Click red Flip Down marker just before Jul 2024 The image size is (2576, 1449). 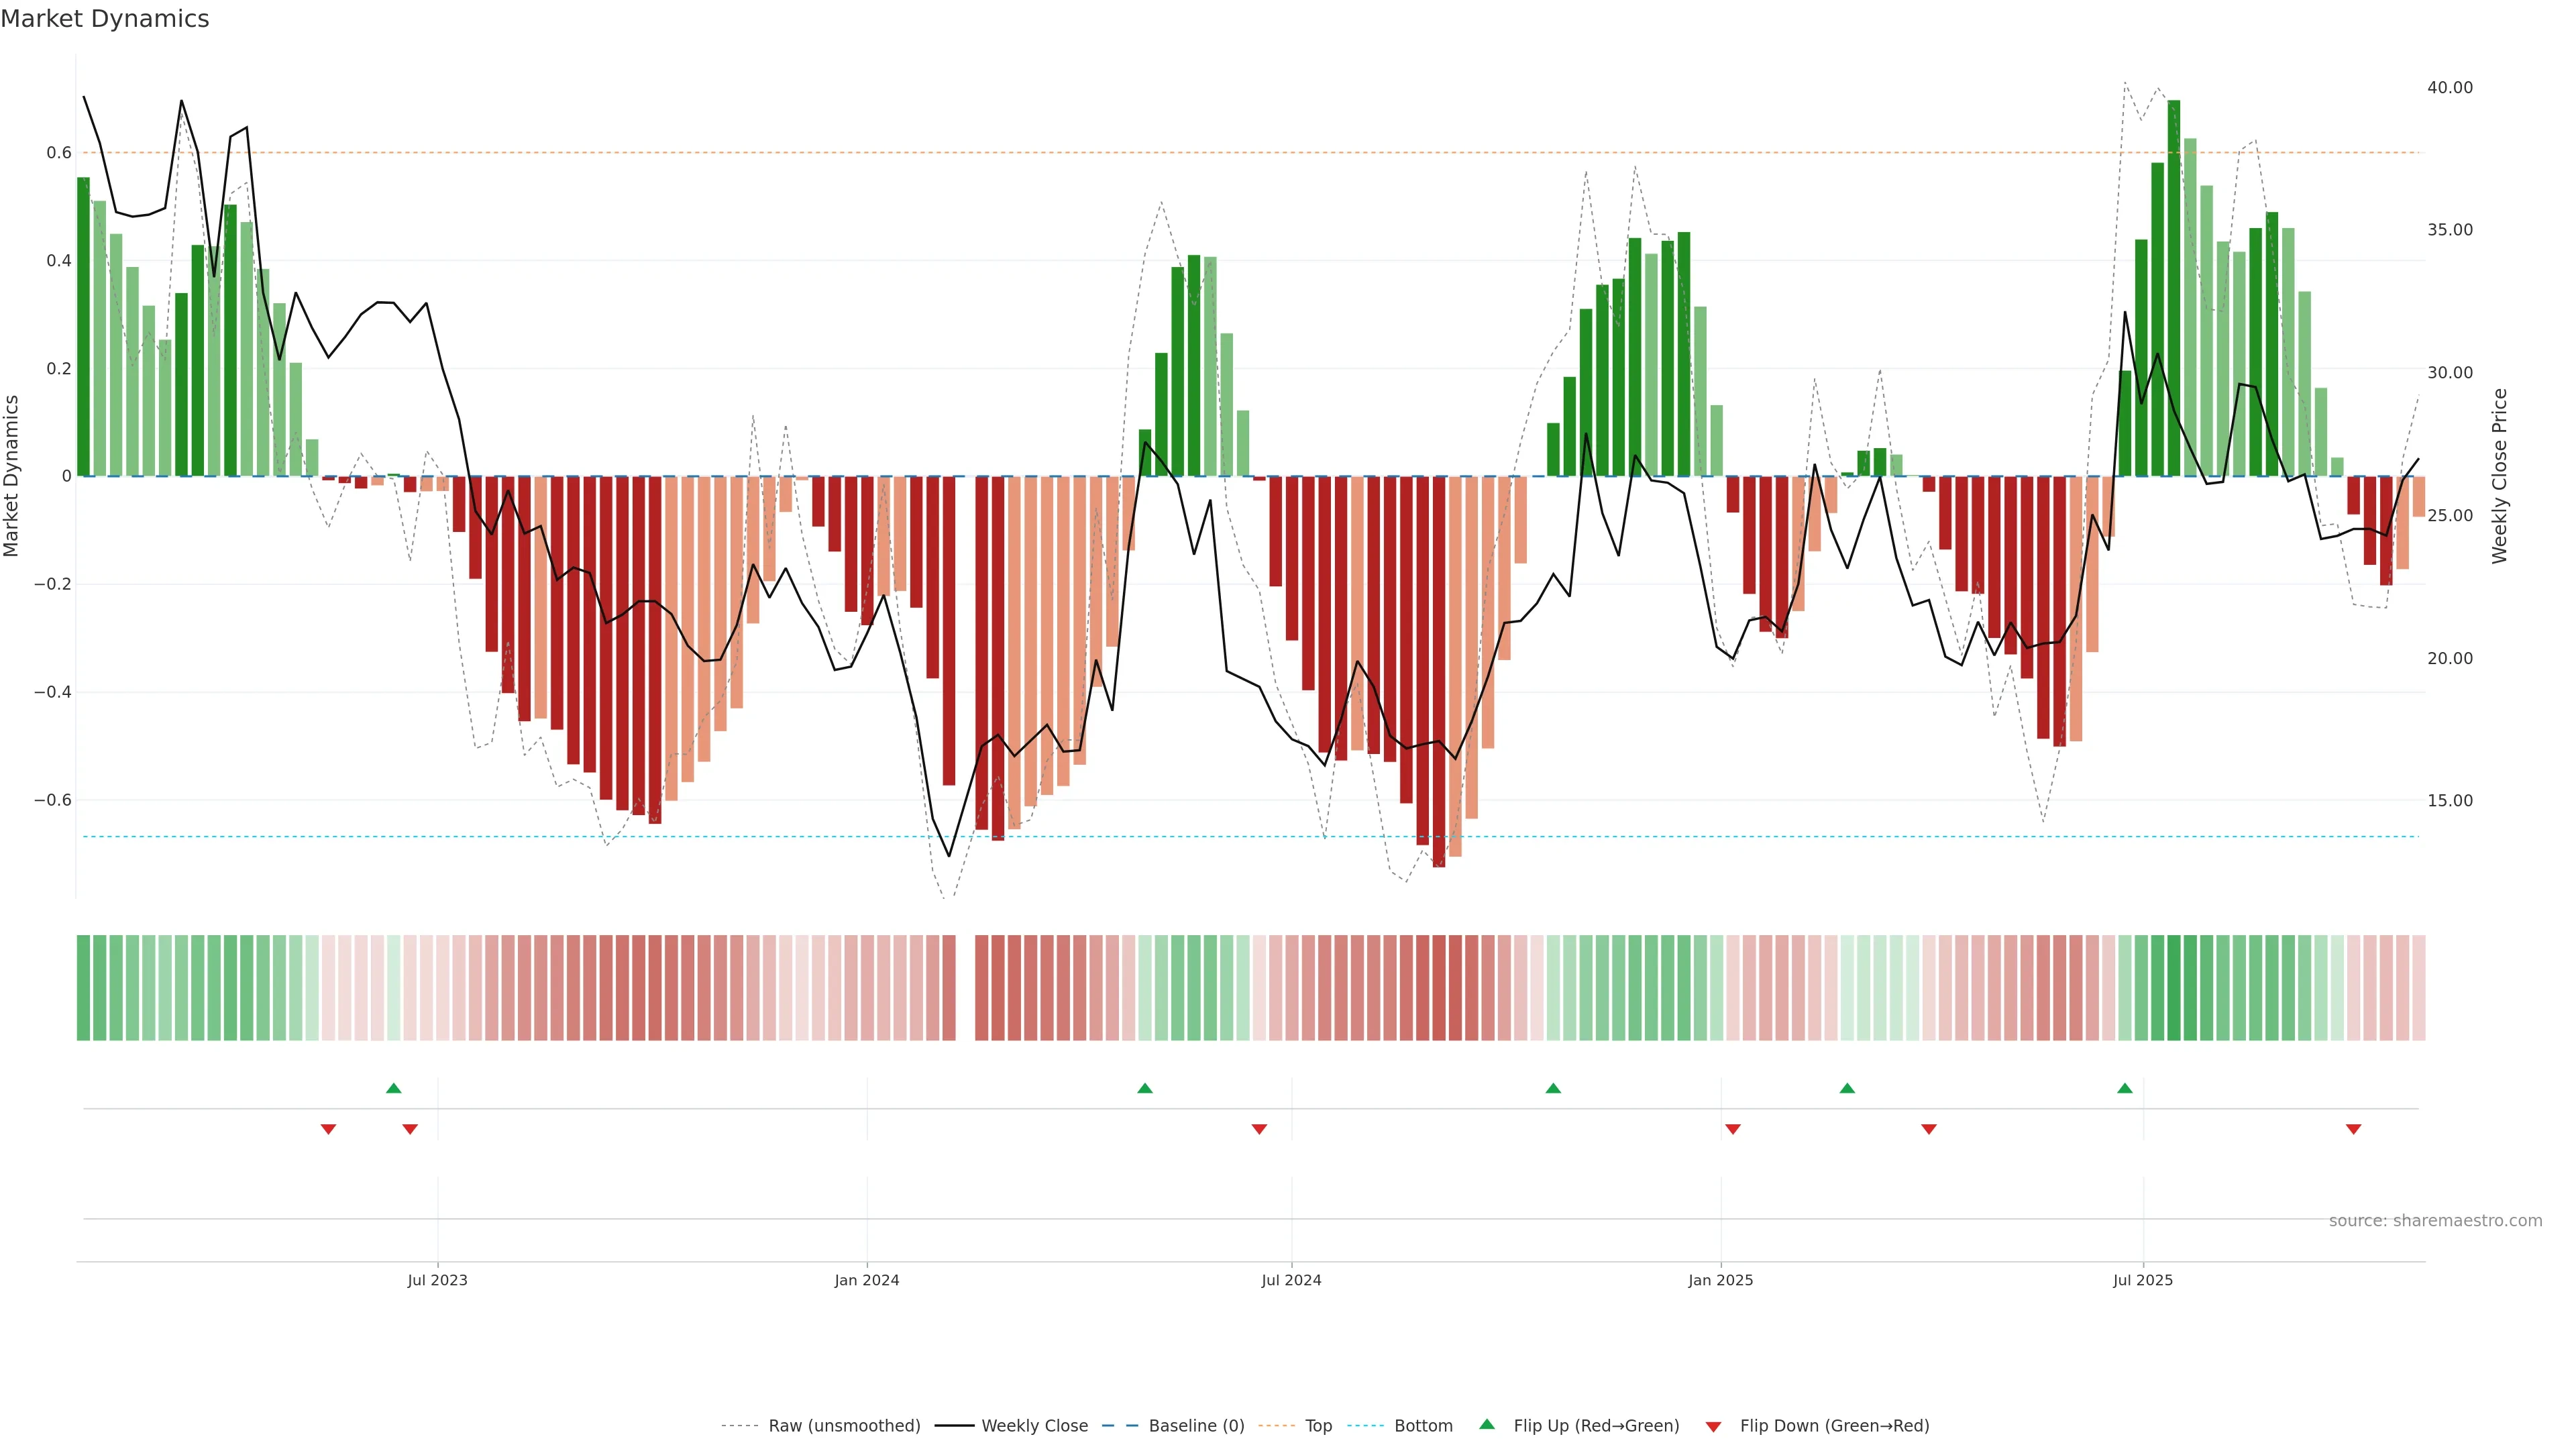click(1259, 1129)
